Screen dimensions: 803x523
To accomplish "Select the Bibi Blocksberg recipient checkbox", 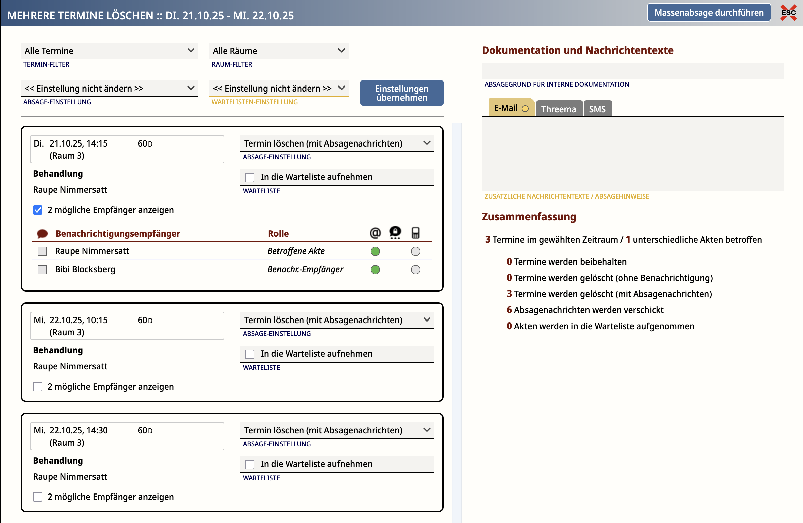I will (42, 270).
